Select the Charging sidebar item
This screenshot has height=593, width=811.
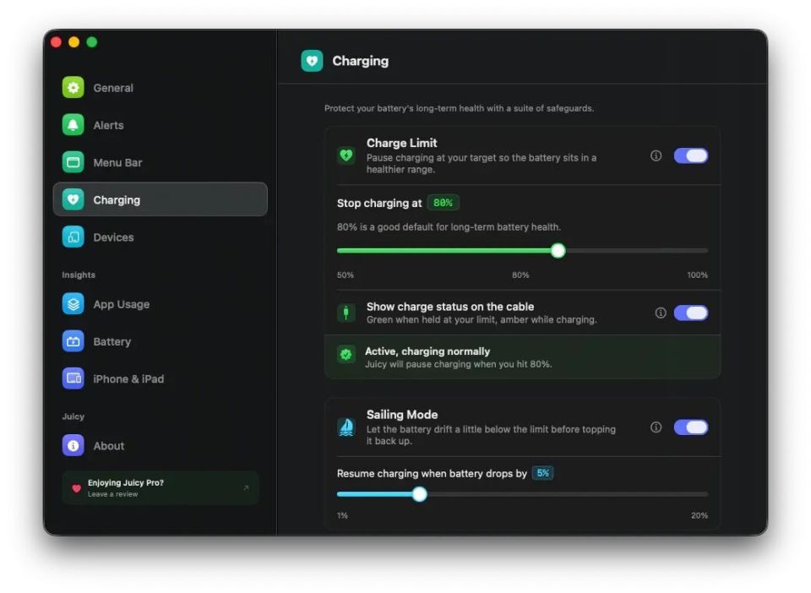click(161, 199)
